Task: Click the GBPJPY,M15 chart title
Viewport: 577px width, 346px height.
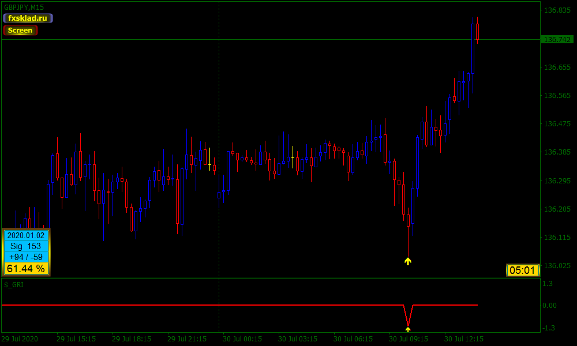Action: 24,7
